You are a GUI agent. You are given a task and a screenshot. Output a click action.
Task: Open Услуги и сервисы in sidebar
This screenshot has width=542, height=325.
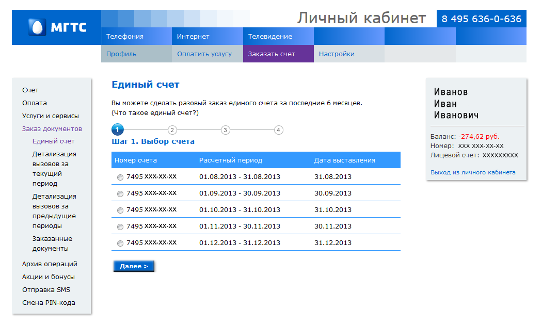point(51,116)
